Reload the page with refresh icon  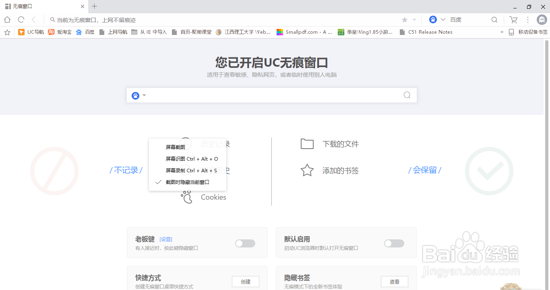pos(21,20)
